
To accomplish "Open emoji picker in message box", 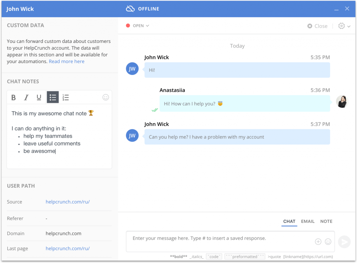I will (x=328, y=242).
